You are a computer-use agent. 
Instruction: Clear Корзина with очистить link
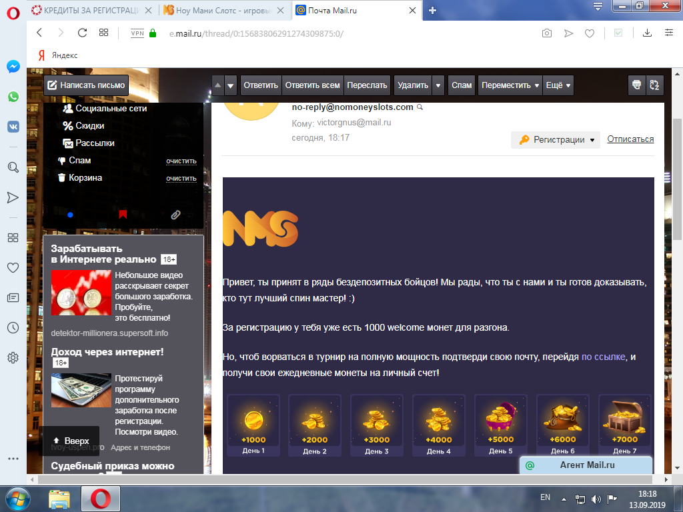181,179
